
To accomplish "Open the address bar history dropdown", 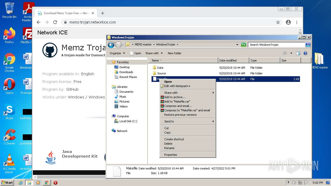I will (237, 45).
